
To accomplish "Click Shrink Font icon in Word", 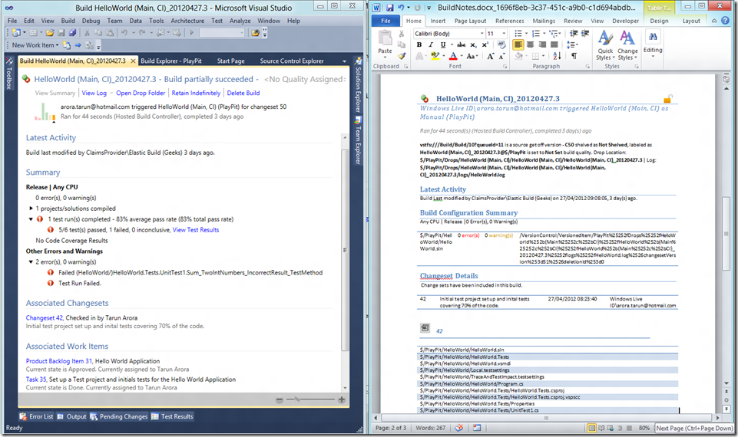I will (501, 56).
